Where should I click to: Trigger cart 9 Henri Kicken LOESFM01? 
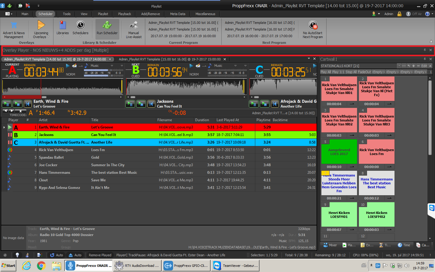(x=339, y=215)
